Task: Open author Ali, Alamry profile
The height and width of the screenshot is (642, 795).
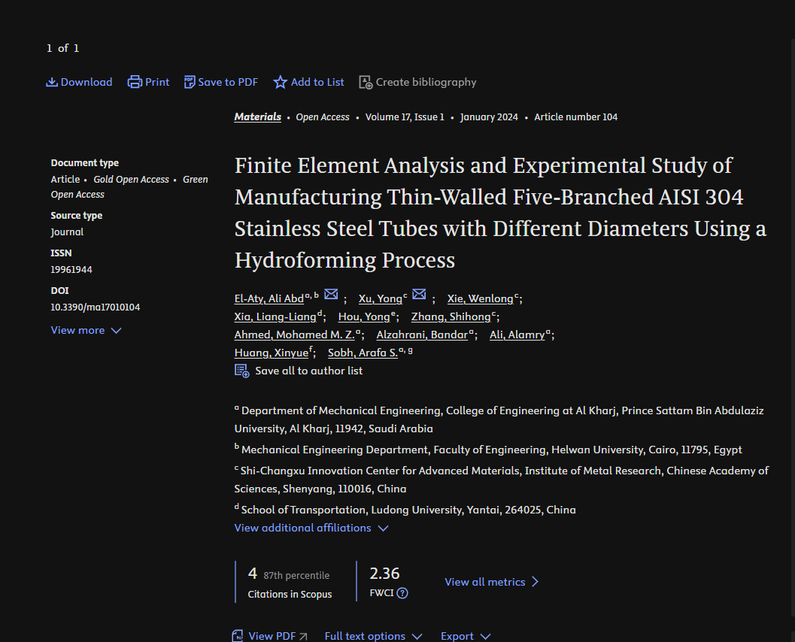Action: 517,335
